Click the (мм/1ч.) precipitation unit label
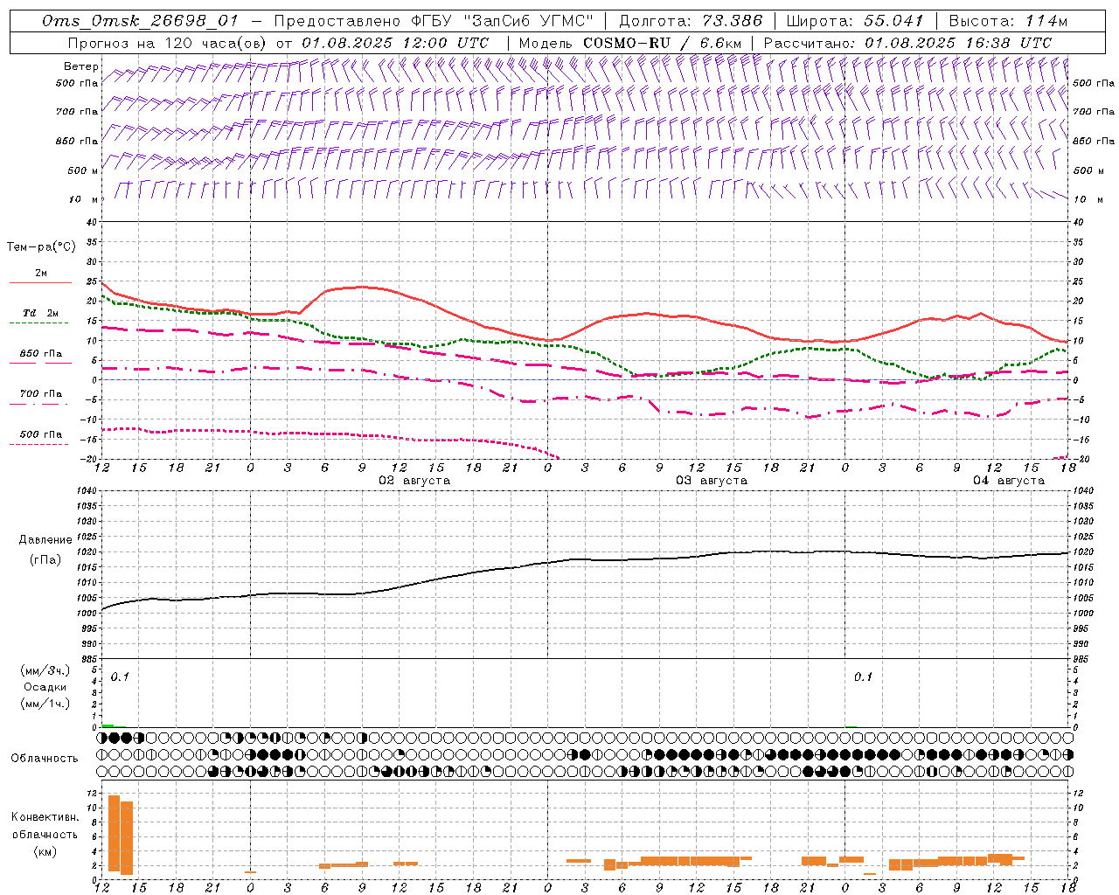 click(45, 704)
